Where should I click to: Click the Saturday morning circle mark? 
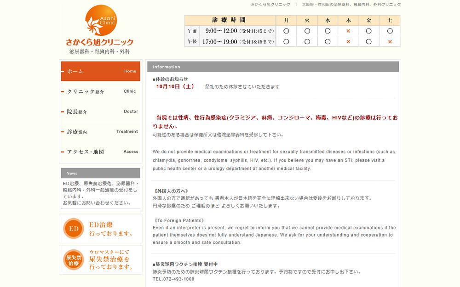390,31
